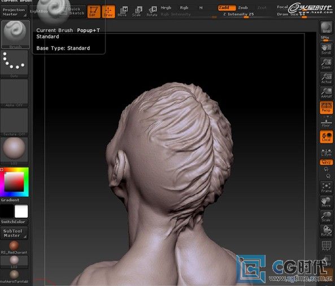
Task: Enable the M material channel
Action: tap(201, 8)
